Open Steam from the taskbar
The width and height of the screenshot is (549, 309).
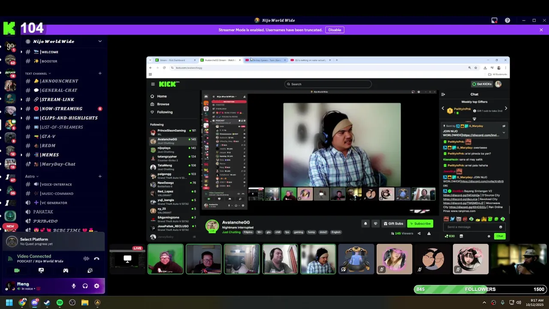(x=47, y=303)
